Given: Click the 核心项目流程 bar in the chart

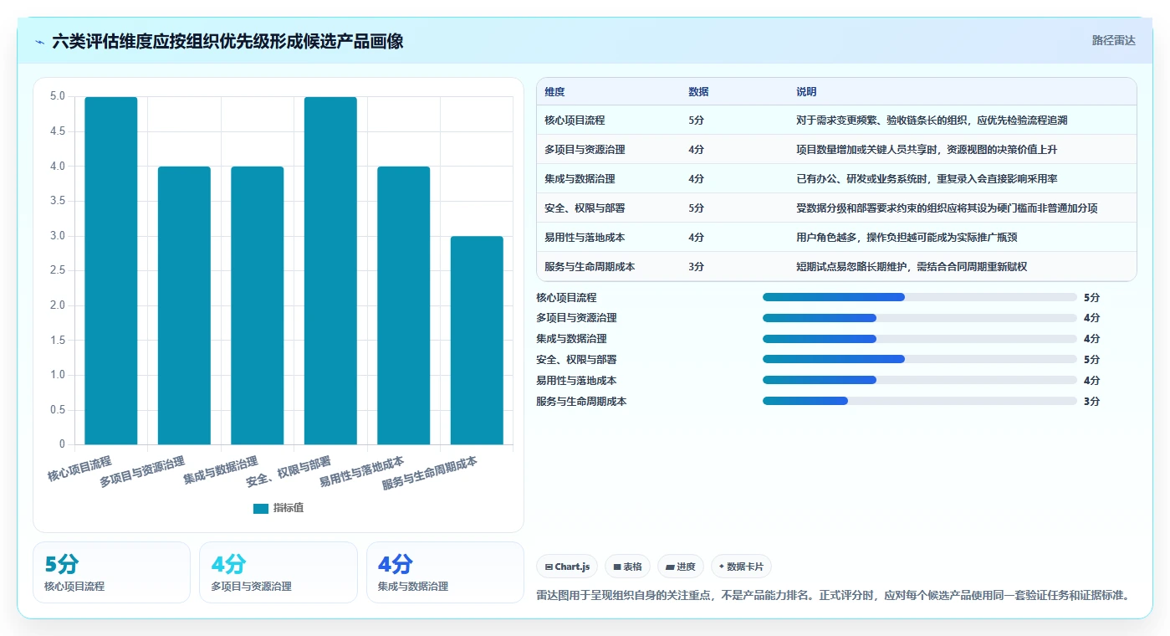Looking at the screenshot, I should [111, 270].
